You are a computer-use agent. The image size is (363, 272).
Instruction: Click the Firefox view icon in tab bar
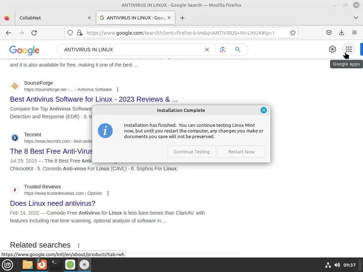coord(7,18)
